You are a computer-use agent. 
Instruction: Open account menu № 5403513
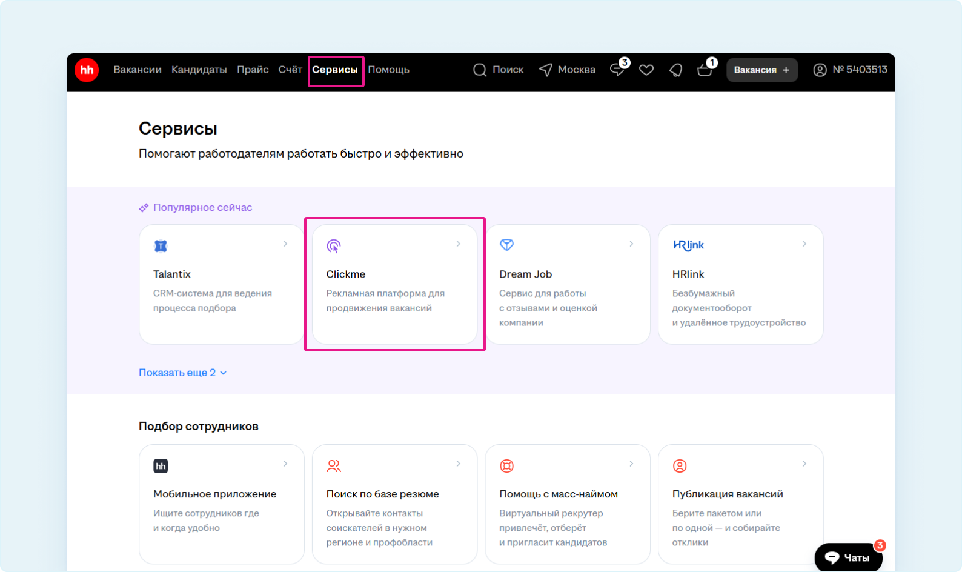[851, 70]
